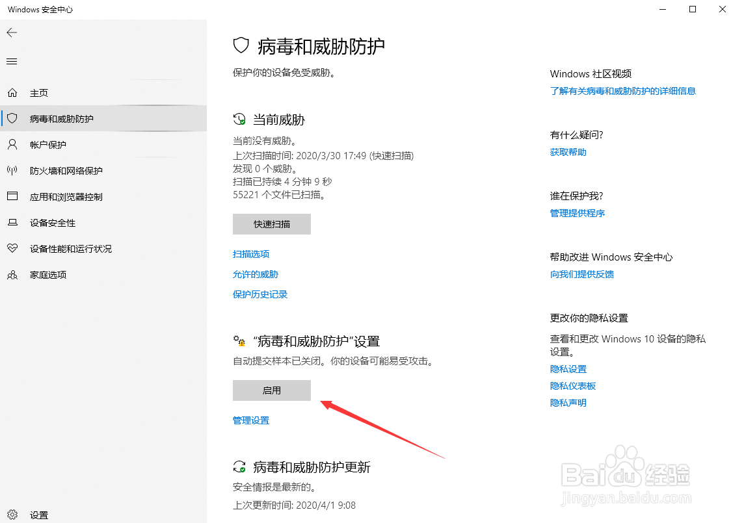The width and height of the screenshot is (731, 523).
Task: Select 病毒和威胁防护 in the sidebar
Action: [x=103, y=119]
